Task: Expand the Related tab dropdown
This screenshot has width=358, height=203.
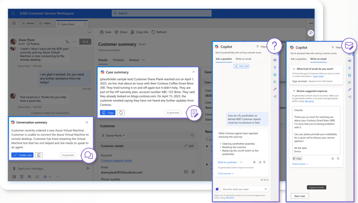Action: click(x=143, y=60)
